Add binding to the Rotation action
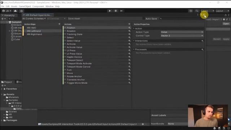The width and height of the screenshot is (231, 130). 129,31
